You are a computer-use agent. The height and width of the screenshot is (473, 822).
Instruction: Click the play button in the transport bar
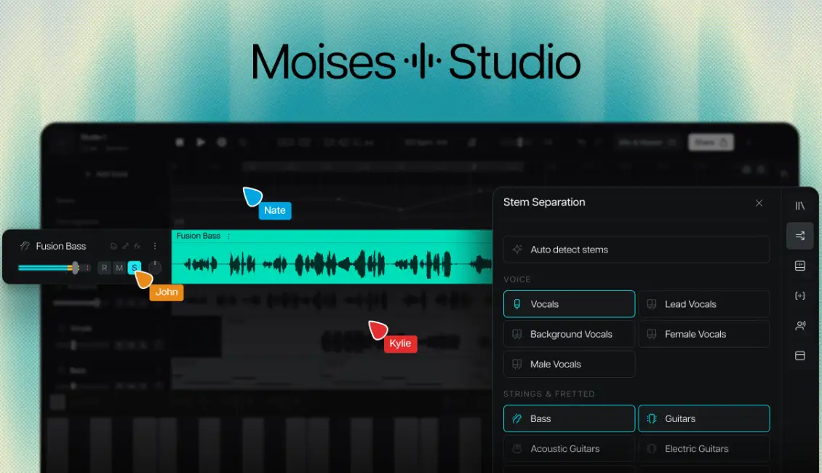(x=200, y=142)
